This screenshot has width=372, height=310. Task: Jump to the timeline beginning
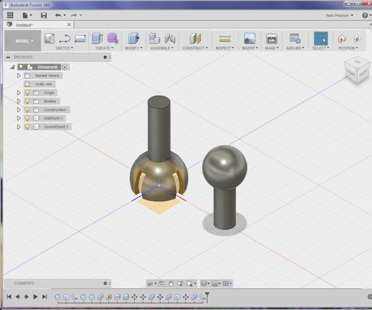click(x=9, y=297)
